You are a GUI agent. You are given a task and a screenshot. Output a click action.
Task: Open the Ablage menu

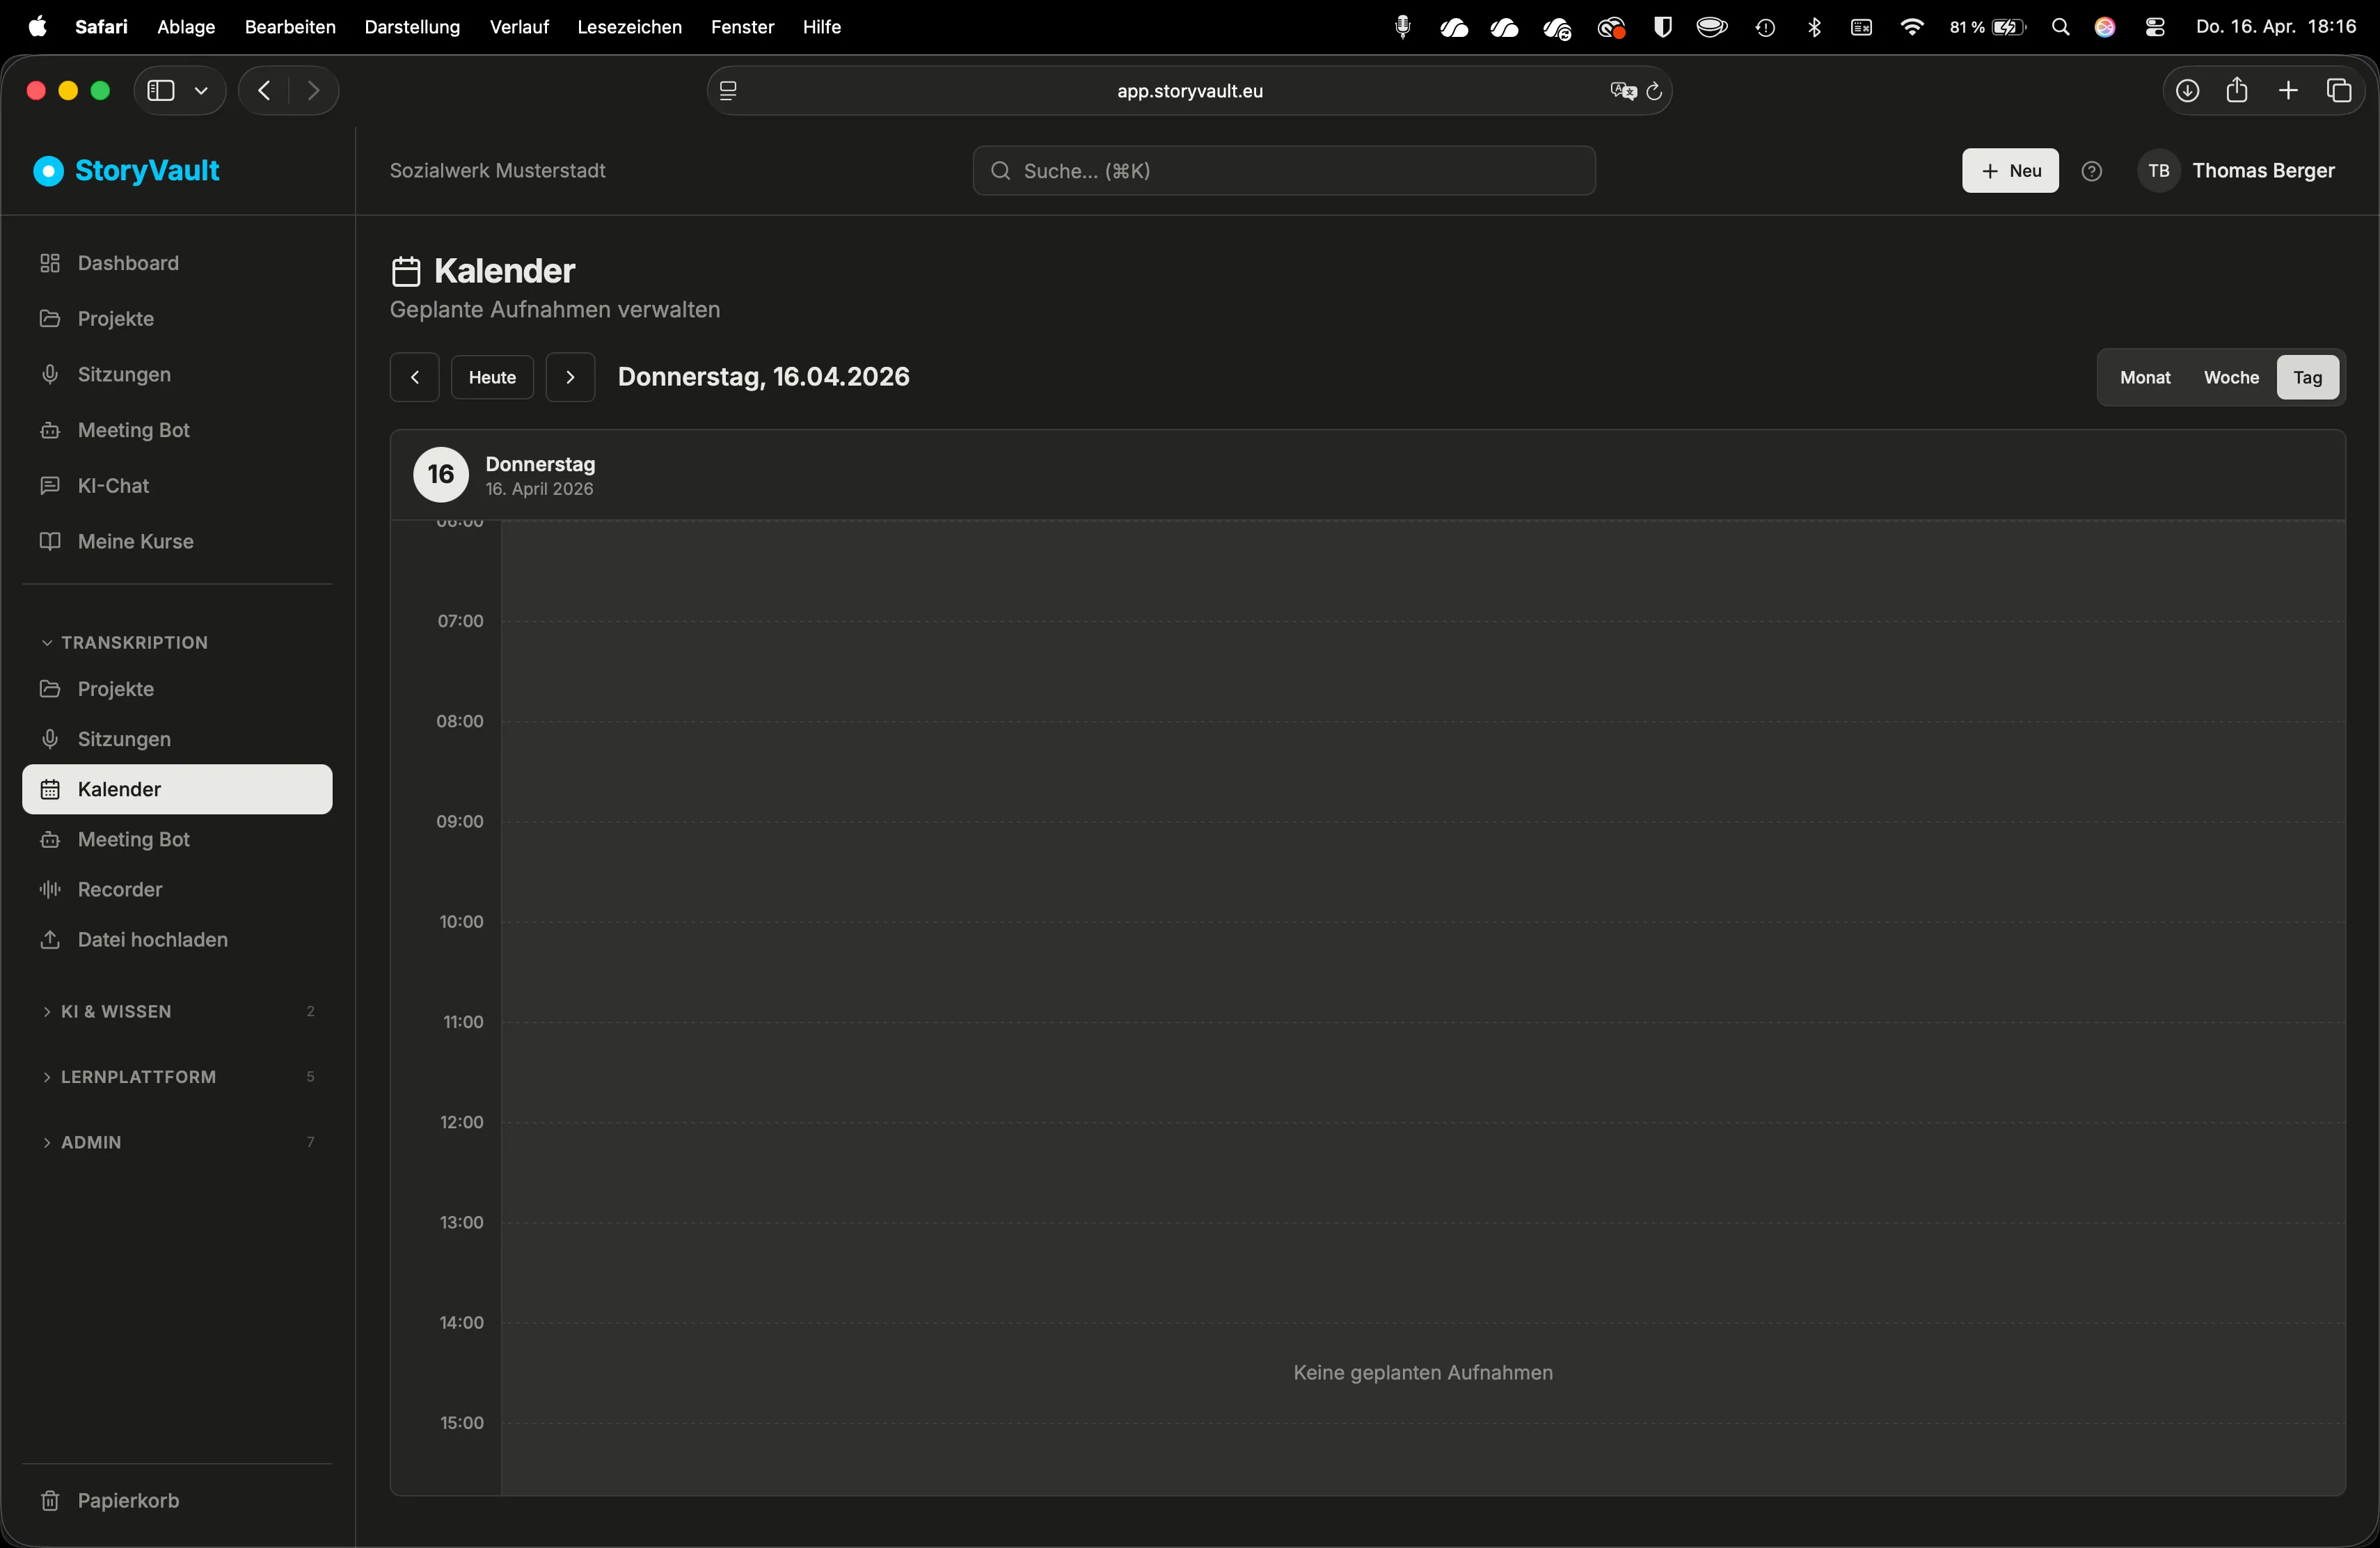click(x=186, y=27)
